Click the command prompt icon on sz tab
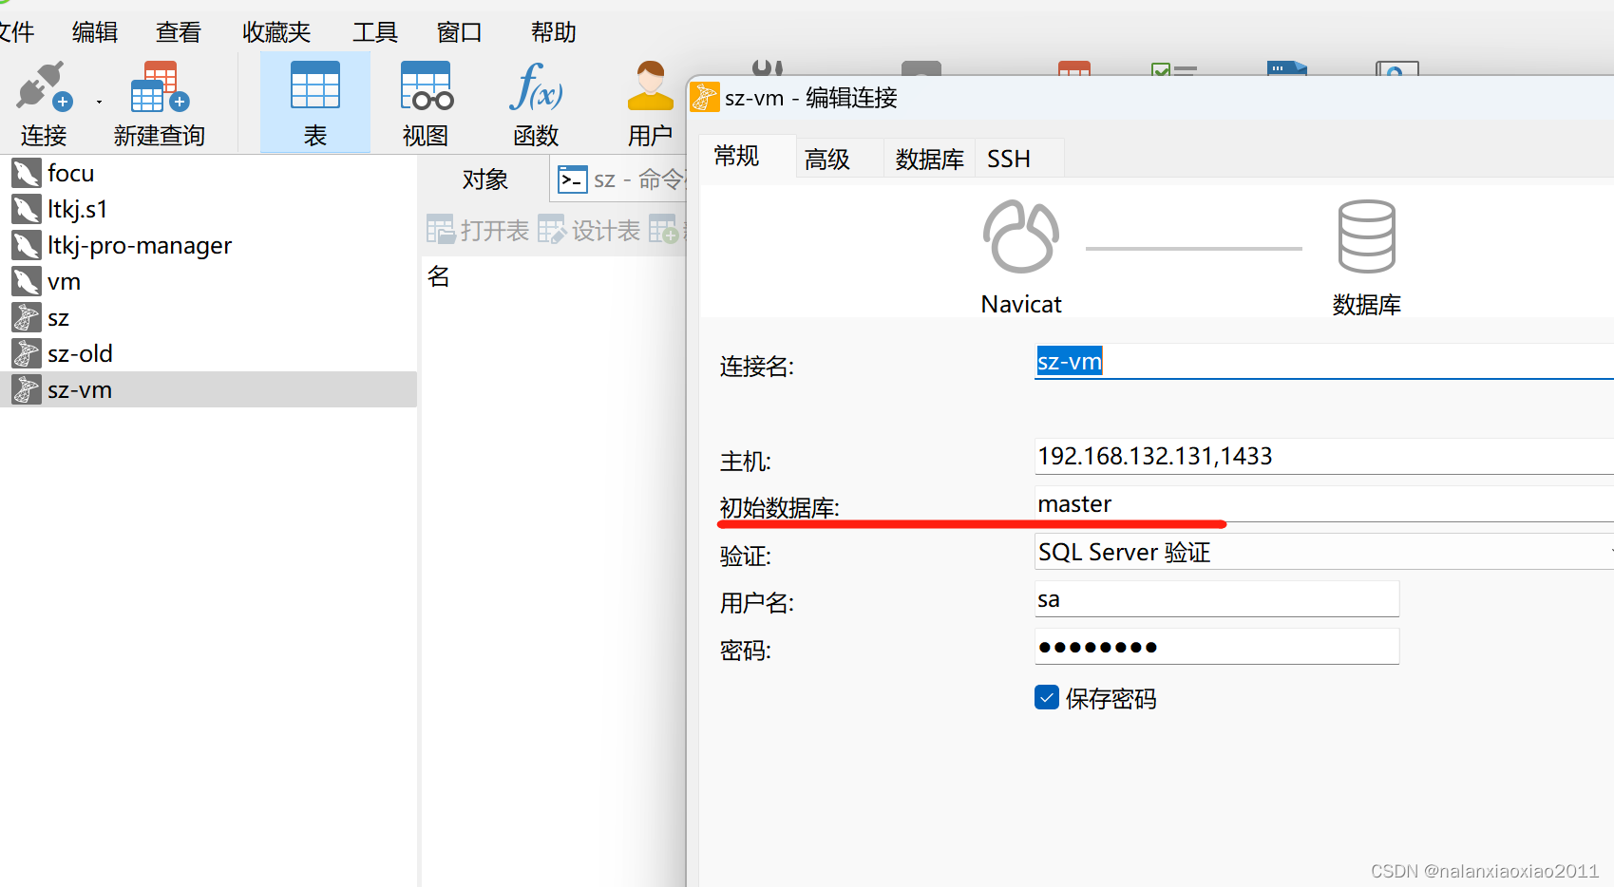The height and width of the screenshot is (887, 1614). coord(573,179)
